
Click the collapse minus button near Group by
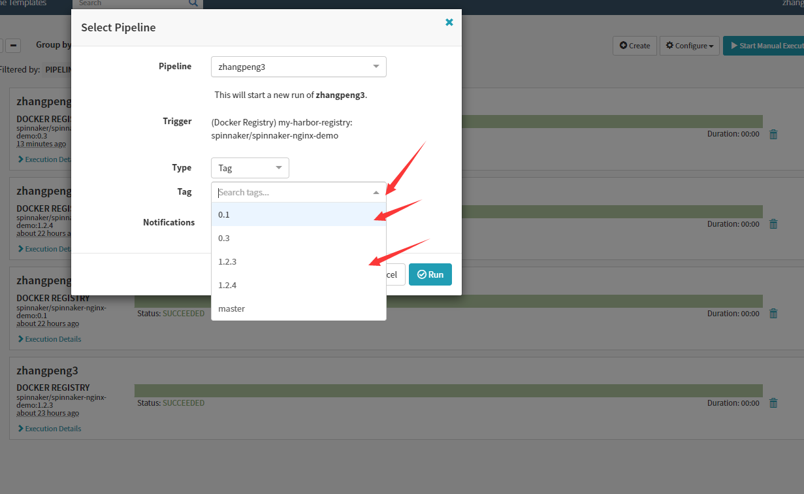(x=14, y=45)
